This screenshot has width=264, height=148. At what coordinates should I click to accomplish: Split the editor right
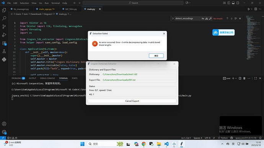pos(256,9)
